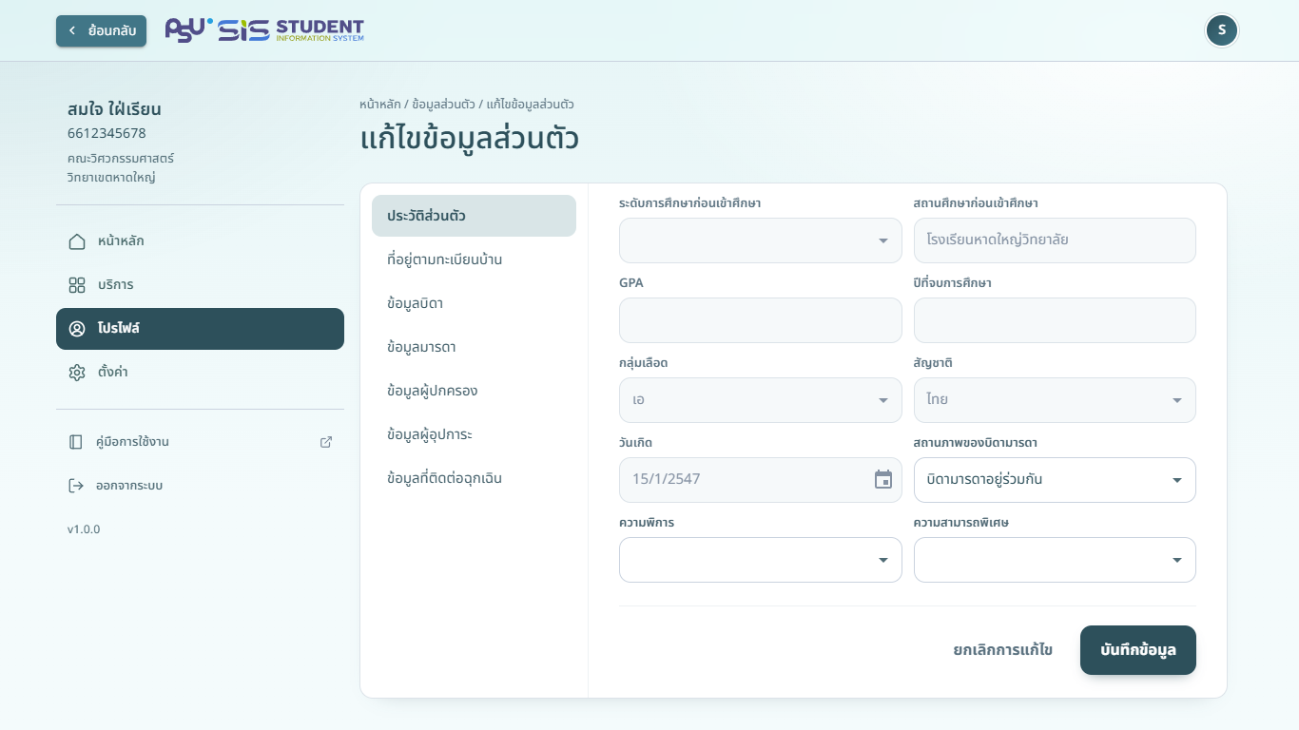
Task: Click the user avatar S
Action: [1222, 30]
